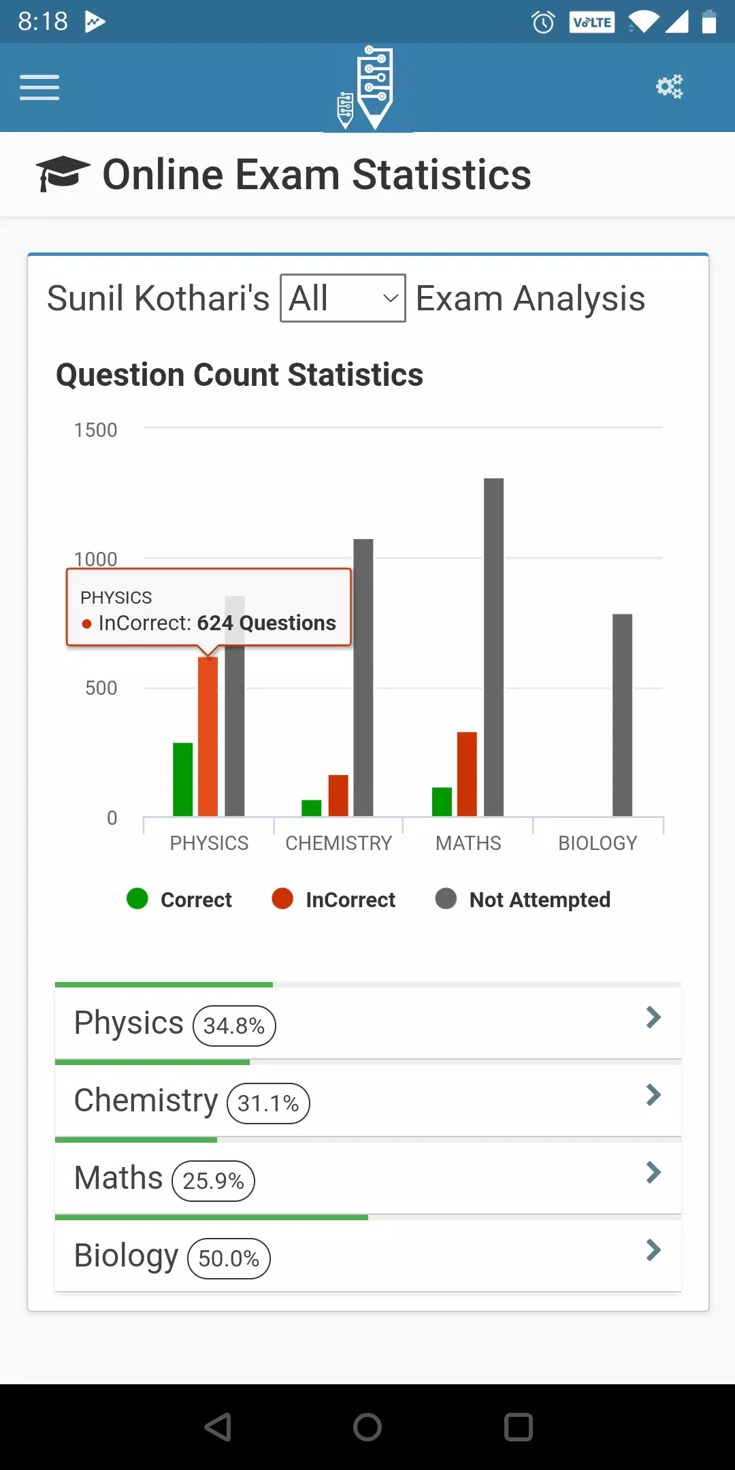Viewport: 735px width, 1470px height.
Task: Tap the graduation cap icon
Action: point(63,174)
